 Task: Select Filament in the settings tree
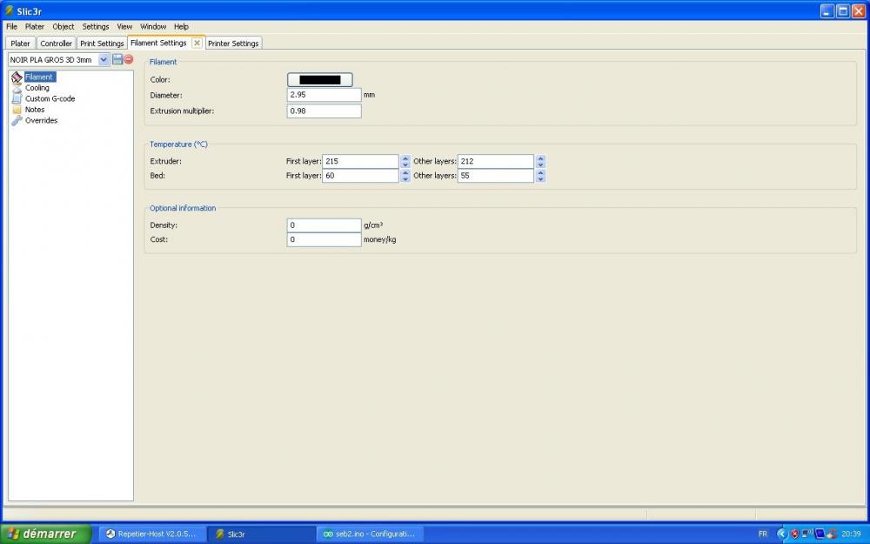[x=39, y=77]
